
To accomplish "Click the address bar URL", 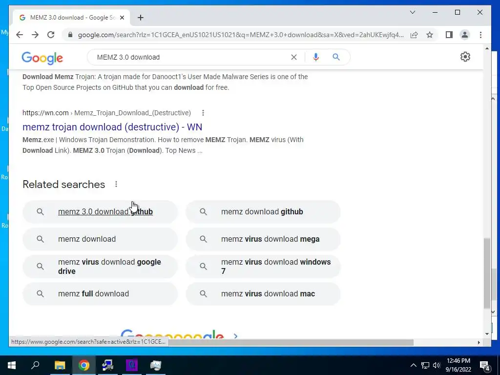I will click(241, 35).
